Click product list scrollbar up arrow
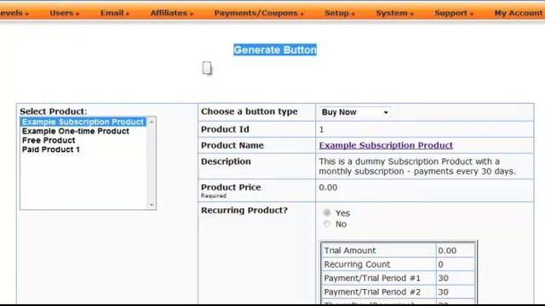 point(152,122)
